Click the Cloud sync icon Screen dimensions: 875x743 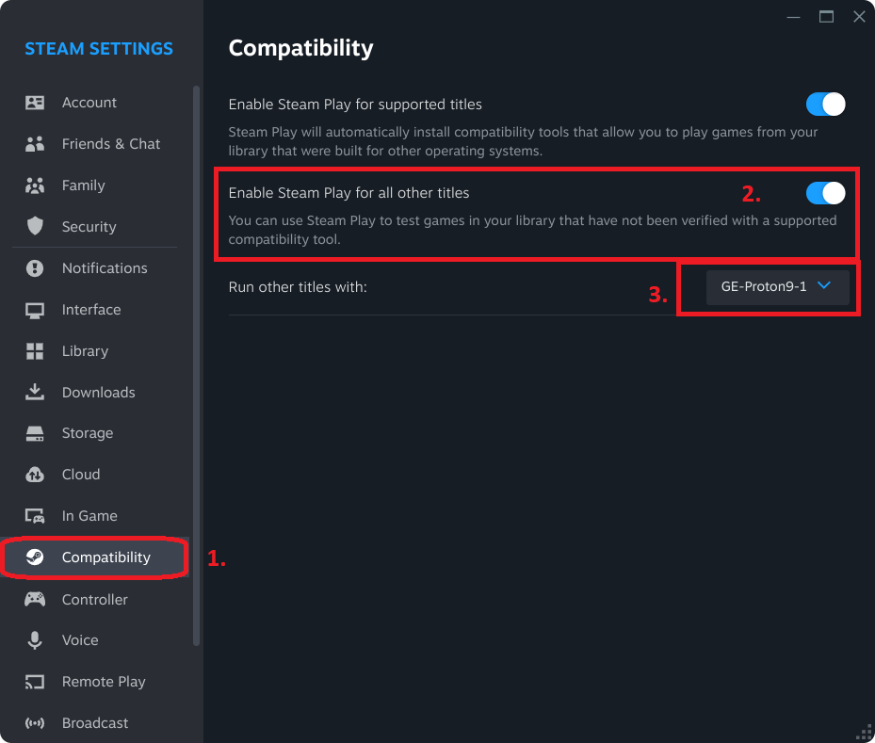coord(35,475)
